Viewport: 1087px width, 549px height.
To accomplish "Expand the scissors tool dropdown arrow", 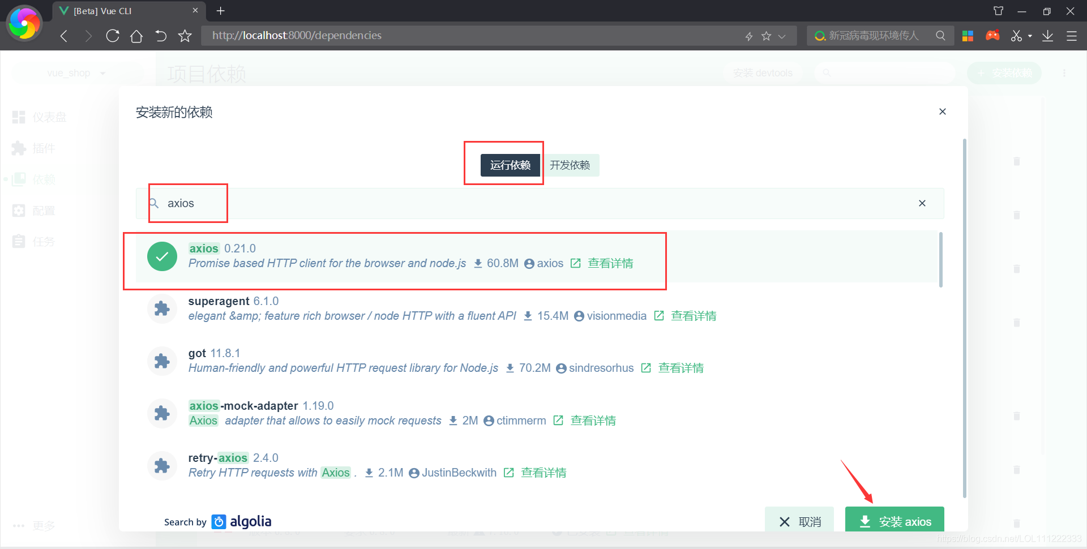I will [x=1030, y=36].
